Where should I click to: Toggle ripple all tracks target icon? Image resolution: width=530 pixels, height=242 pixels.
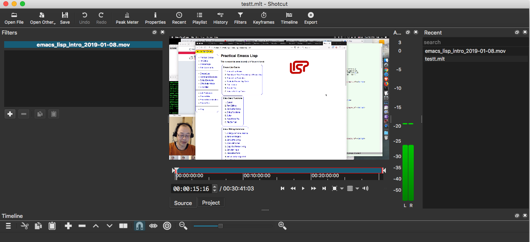tap(167, 226)
